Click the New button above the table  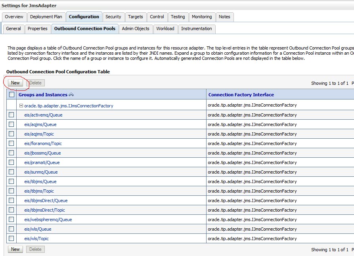15,83
